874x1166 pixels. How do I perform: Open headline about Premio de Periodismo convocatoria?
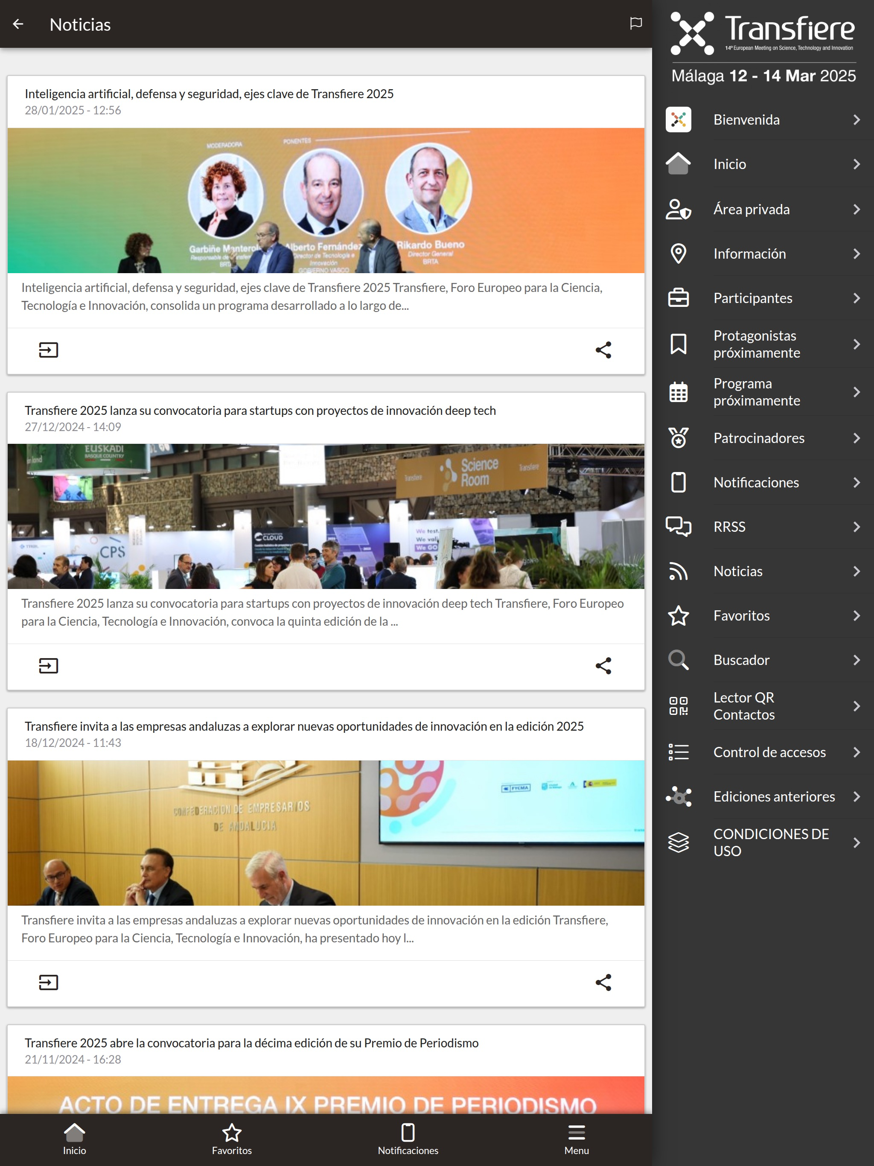[251, 1043]
